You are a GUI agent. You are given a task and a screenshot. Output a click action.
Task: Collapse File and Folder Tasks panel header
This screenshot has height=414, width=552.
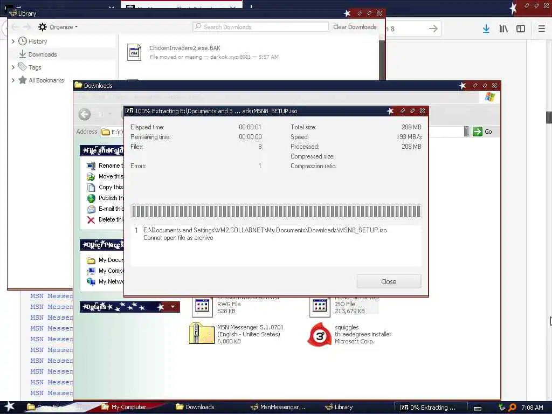(102, 151)
